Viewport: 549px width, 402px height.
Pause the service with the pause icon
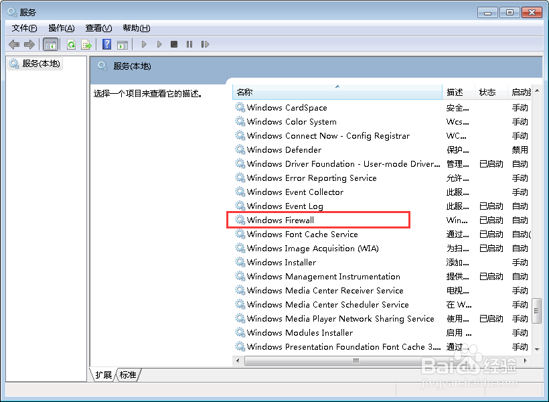click(189, 44)
